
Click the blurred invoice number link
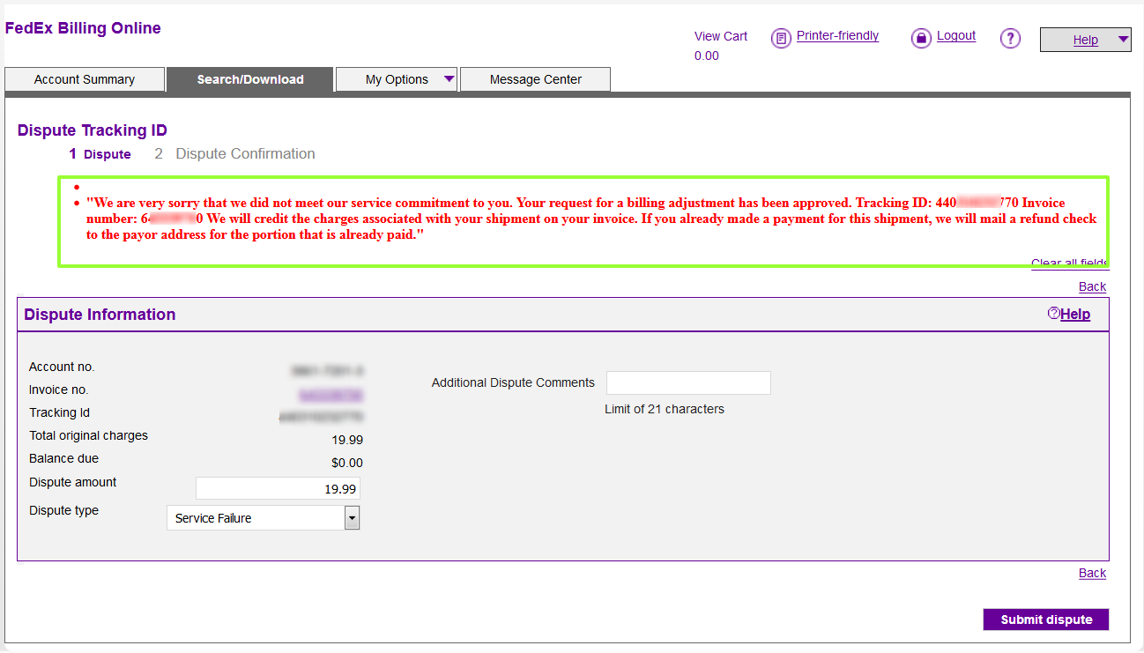(x=331, y=395)
